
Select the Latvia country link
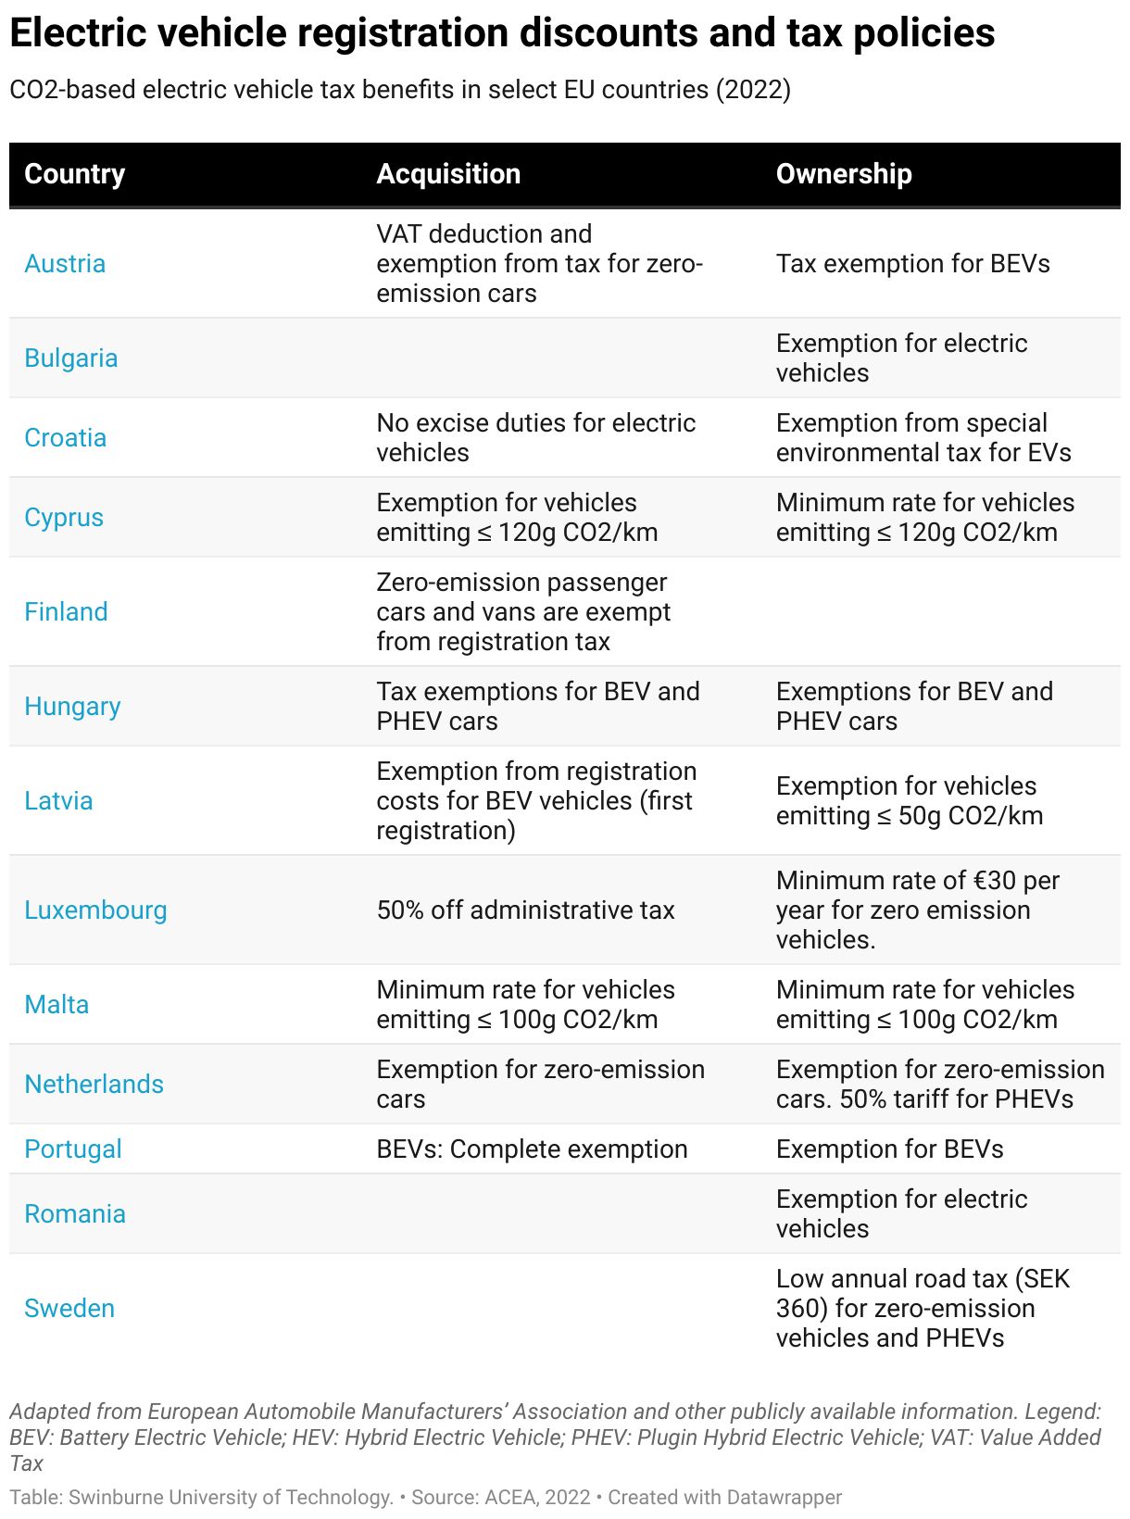coord(58,801)
